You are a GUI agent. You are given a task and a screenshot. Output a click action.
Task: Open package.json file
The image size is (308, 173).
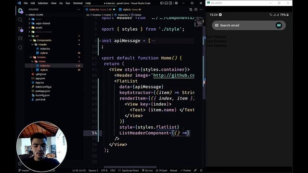(x=43, y=91)
